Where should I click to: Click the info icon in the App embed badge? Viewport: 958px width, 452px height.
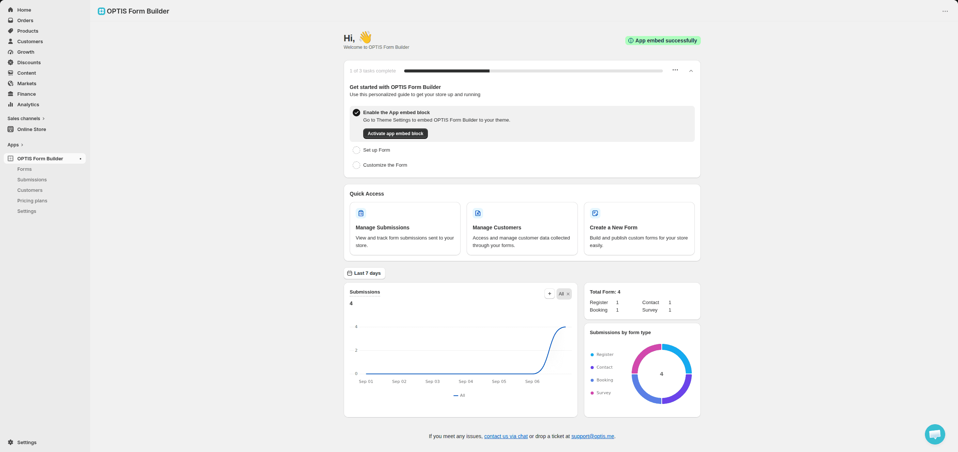click(631, 41)
